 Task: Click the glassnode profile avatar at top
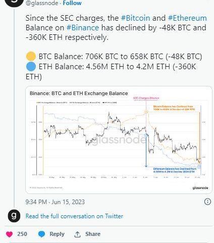pyautogui.click(x=14, y=3)
